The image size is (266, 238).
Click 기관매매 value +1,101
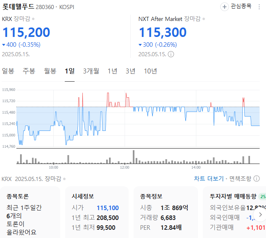tap(256, 228)
